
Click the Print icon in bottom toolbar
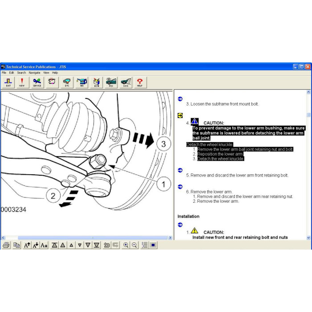(6, 245)
